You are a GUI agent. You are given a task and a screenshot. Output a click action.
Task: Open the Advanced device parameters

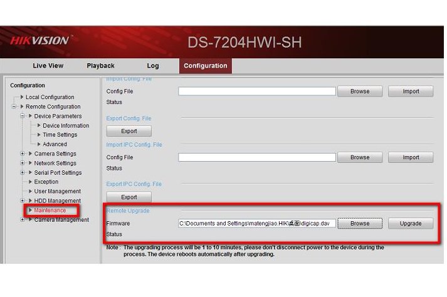click(x=55, y=144)
